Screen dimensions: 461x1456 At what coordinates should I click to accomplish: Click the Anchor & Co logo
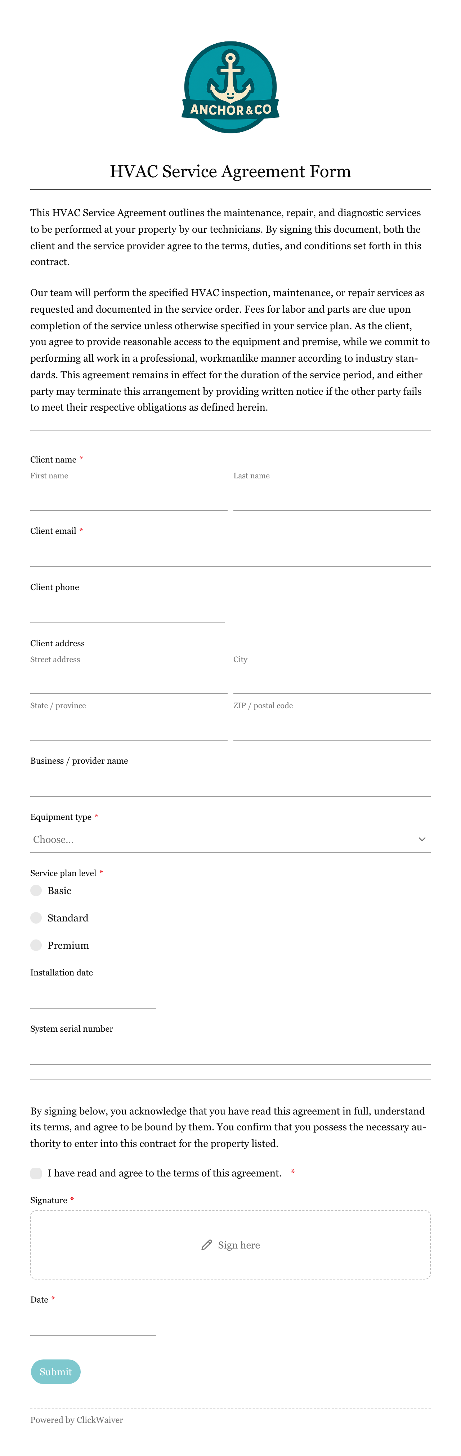230,87
